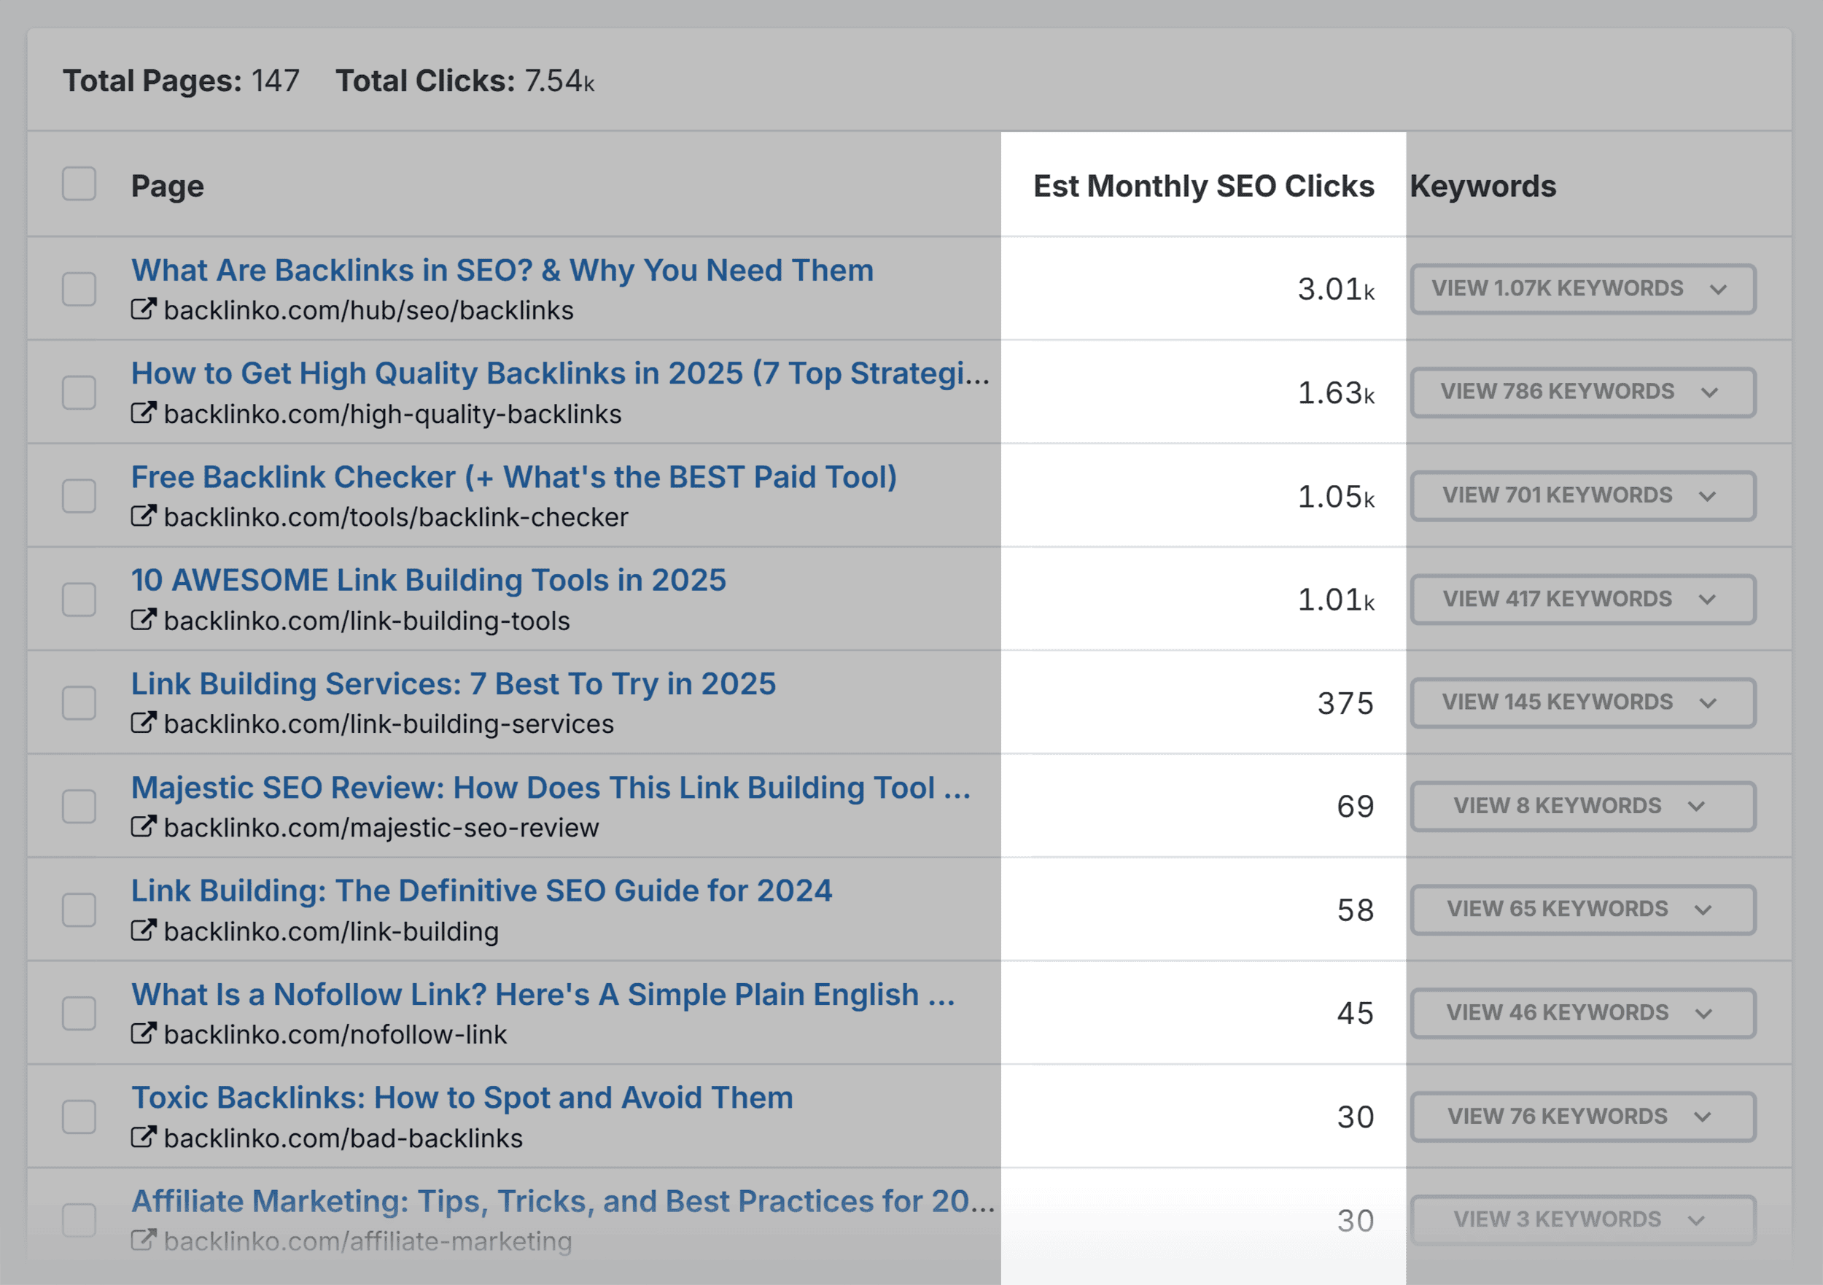
Task: Open Link Building Definitive SEO Guide link
Action: [482, 891]
